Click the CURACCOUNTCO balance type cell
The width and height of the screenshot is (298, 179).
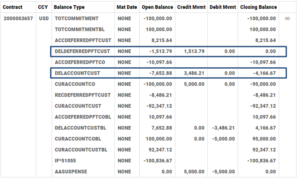point(75,84)
